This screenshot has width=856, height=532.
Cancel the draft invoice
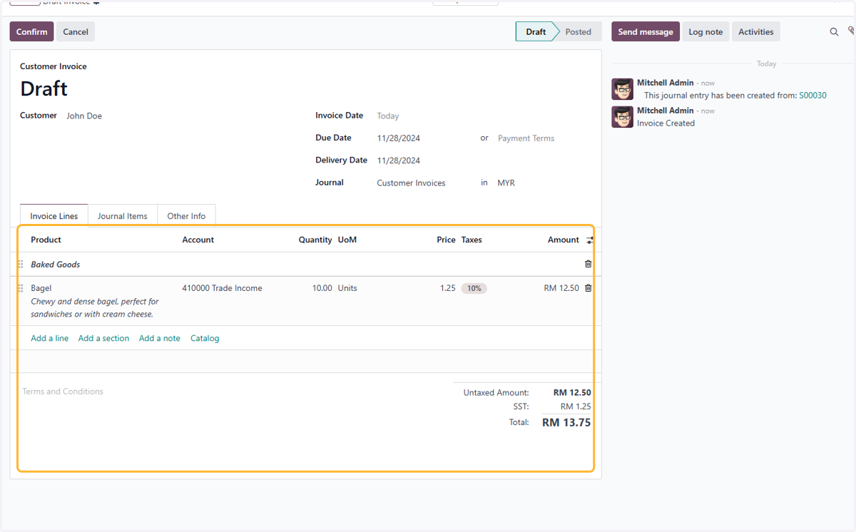tap(76, 31)
